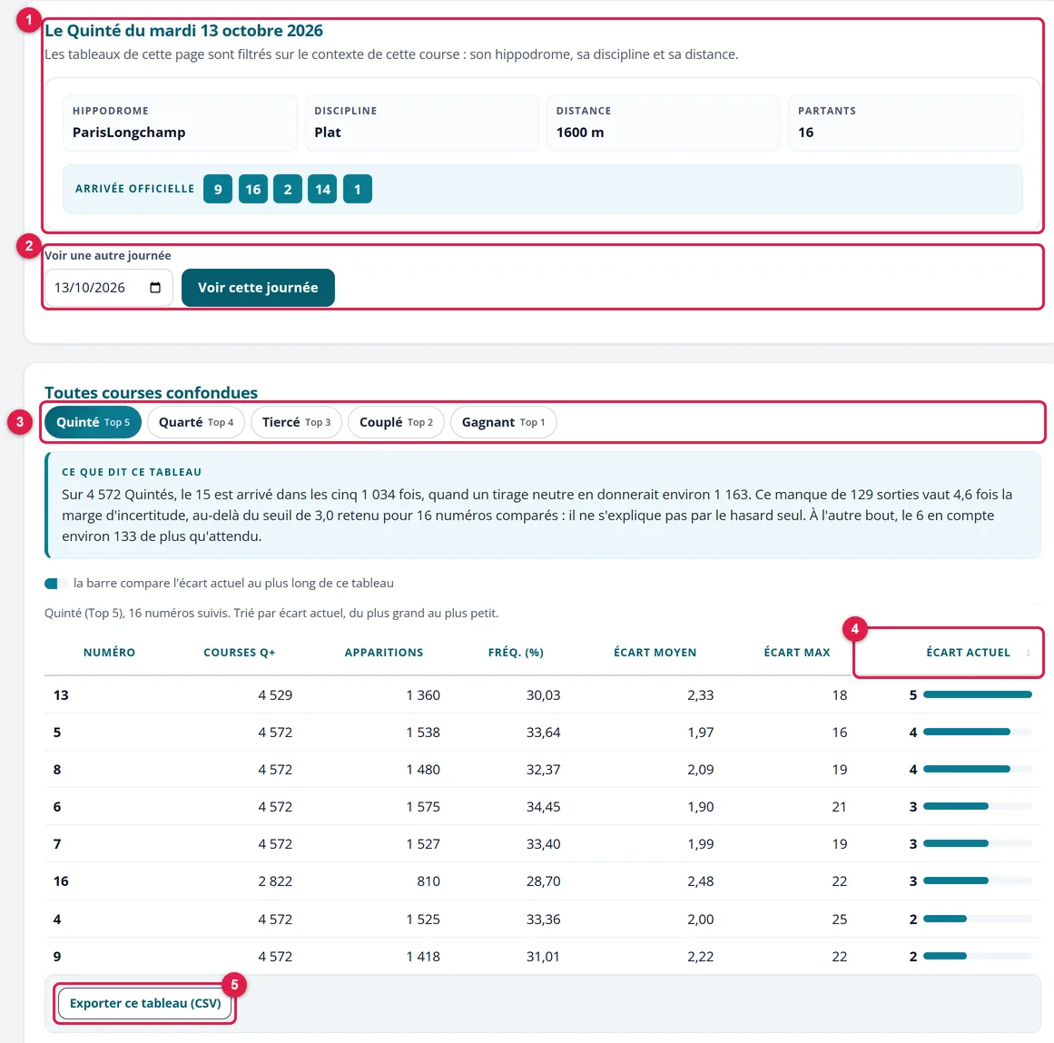The image size is (1054, 1043).
Task: Click the 2 822 courses value
Action: coord(275,881)
